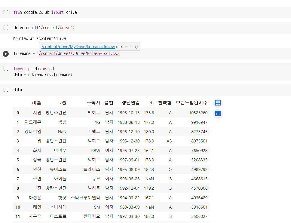Image resolution: width=291 pixels, height=223 pixels.
Task: Click the 성별 column header
Action: (x=109, y=102)
